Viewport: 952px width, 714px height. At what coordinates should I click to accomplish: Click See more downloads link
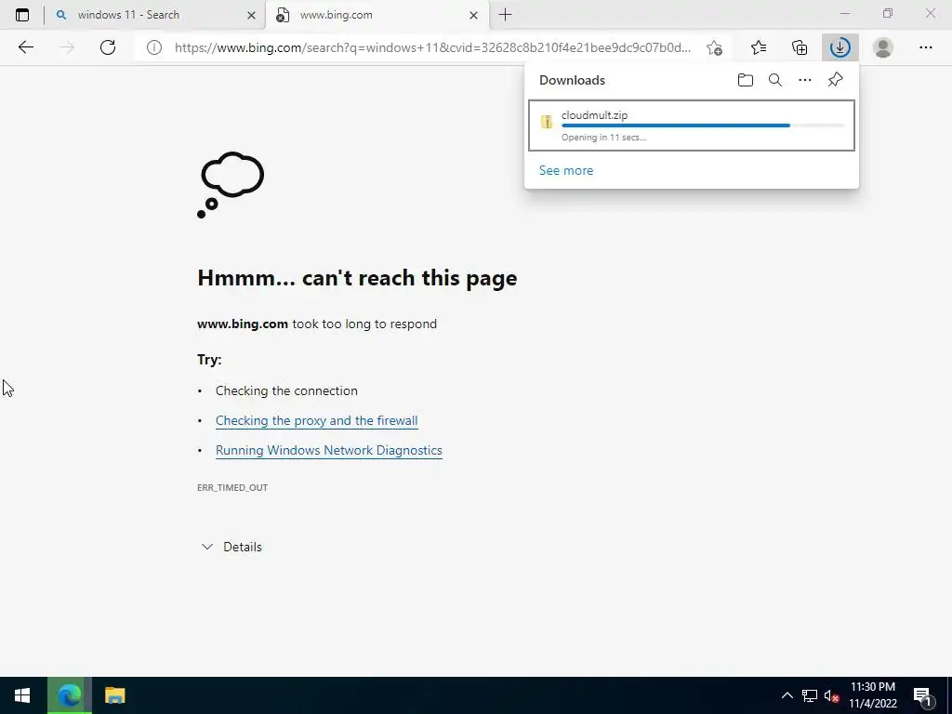click(566, 171)
